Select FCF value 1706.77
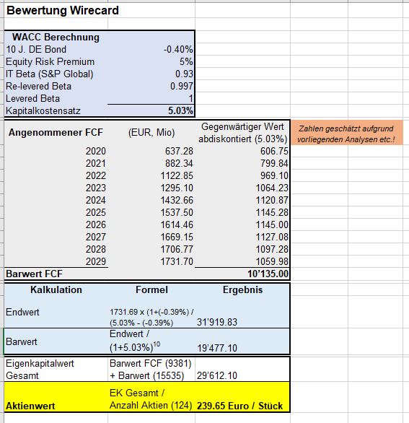The image size is (409, 423). pyautogui.click(x=177, y=249)
